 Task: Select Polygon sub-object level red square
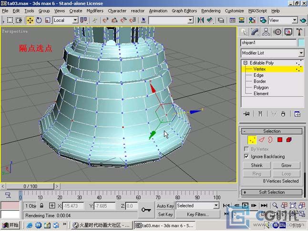click(x=280, y=140)
